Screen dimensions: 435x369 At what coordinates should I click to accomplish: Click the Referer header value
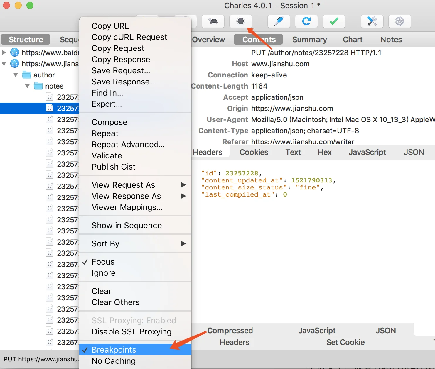click(x=303, y=142)
